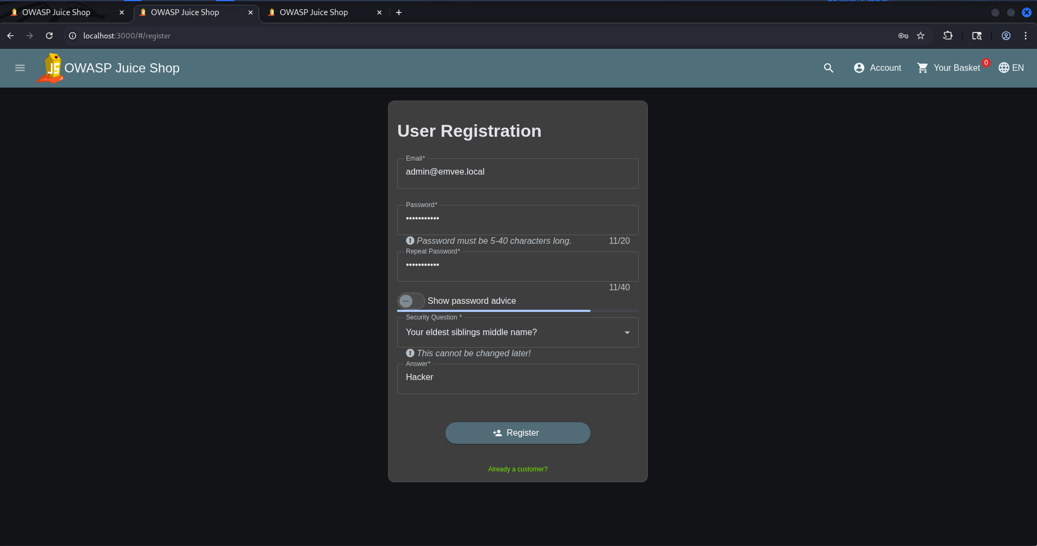Focus the Email input field
Screen dimensions: 1037x546
tap(518, 174)
